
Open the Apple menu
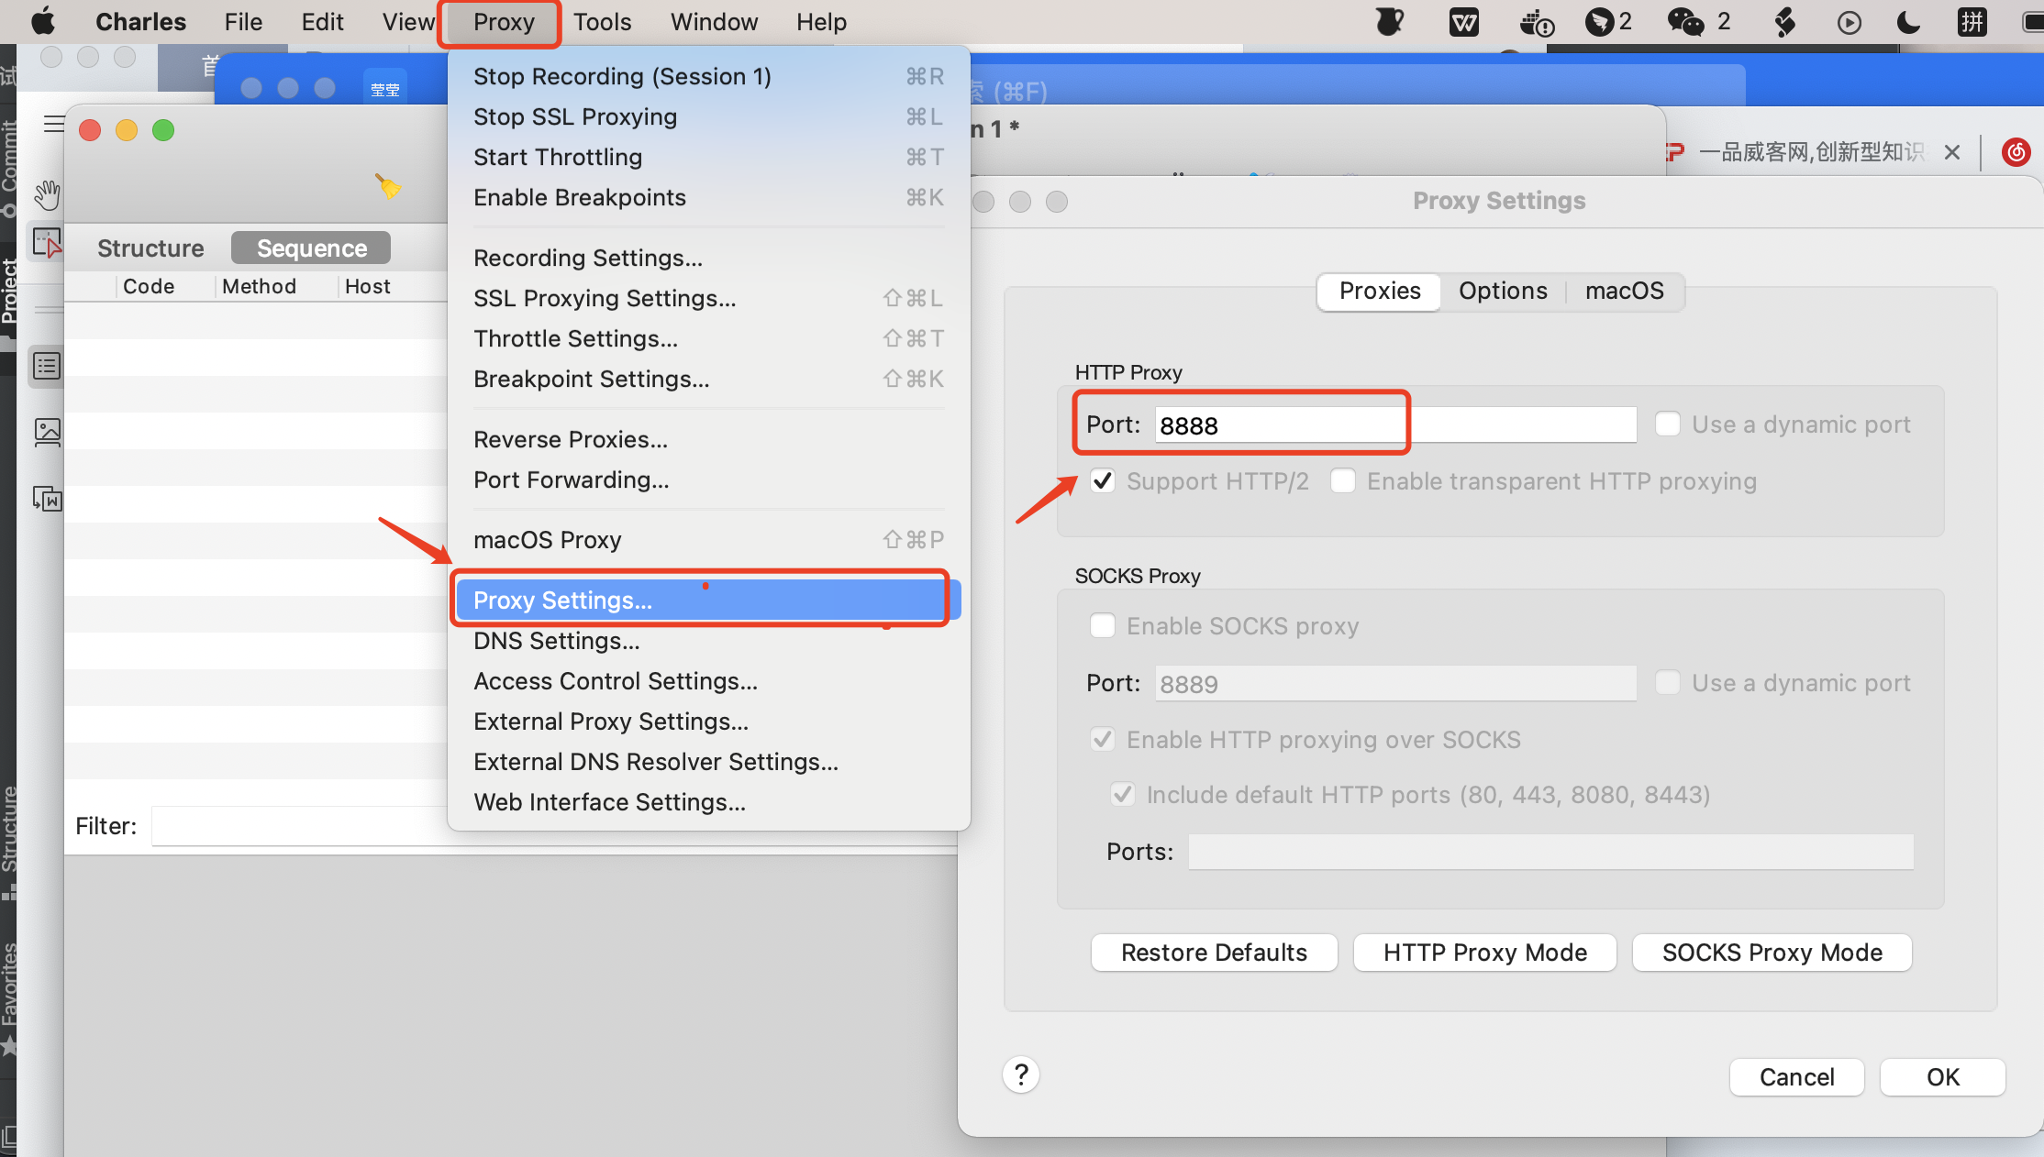click(x=43, y=21)
